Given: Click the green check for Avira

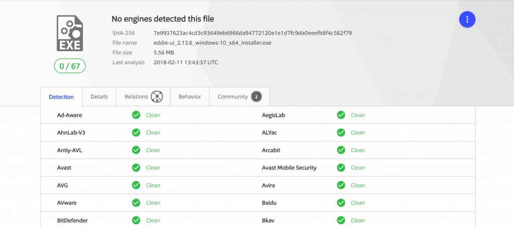Looking at the screenshot, I should coord(341,185).
